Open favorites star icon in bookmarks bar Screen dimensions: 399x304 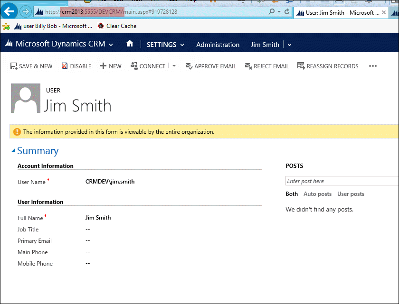tap(6, 26)
